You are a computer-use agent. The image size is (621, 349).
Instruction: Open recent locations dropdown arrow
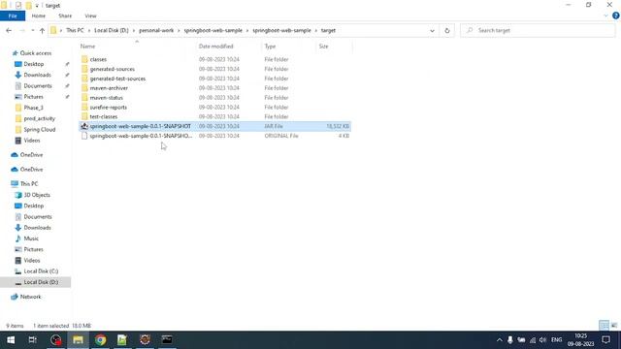(x=32, y=30)
